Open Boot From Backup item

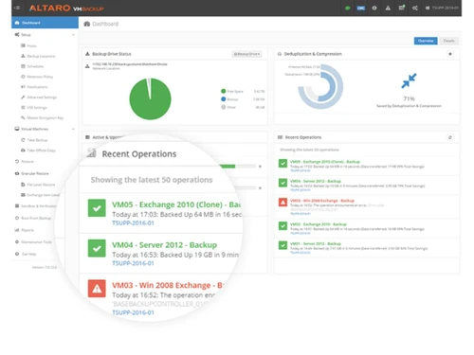(x=33, y=218)
